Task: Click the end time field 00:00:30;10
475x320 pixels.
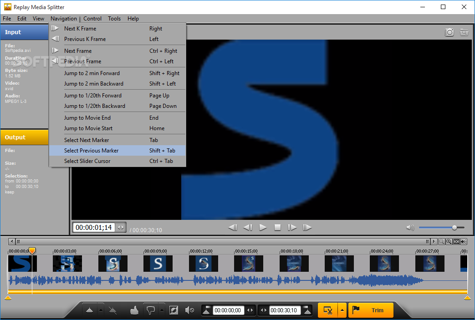Action: pos(284,310)
